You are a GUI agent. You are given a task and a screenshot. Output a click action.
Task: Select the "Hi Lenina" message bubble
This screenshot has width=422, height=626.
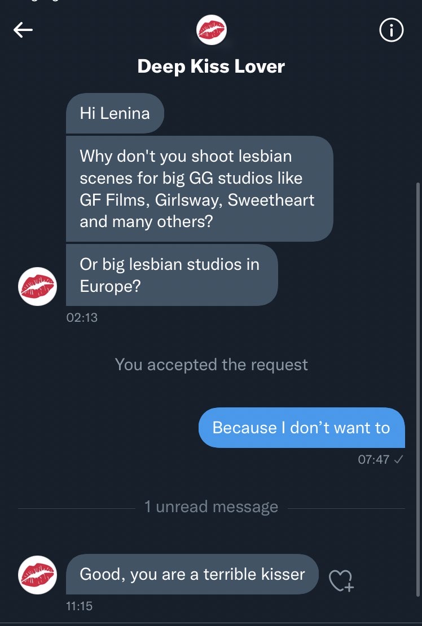pyautogui.click(x=115, y=113)
